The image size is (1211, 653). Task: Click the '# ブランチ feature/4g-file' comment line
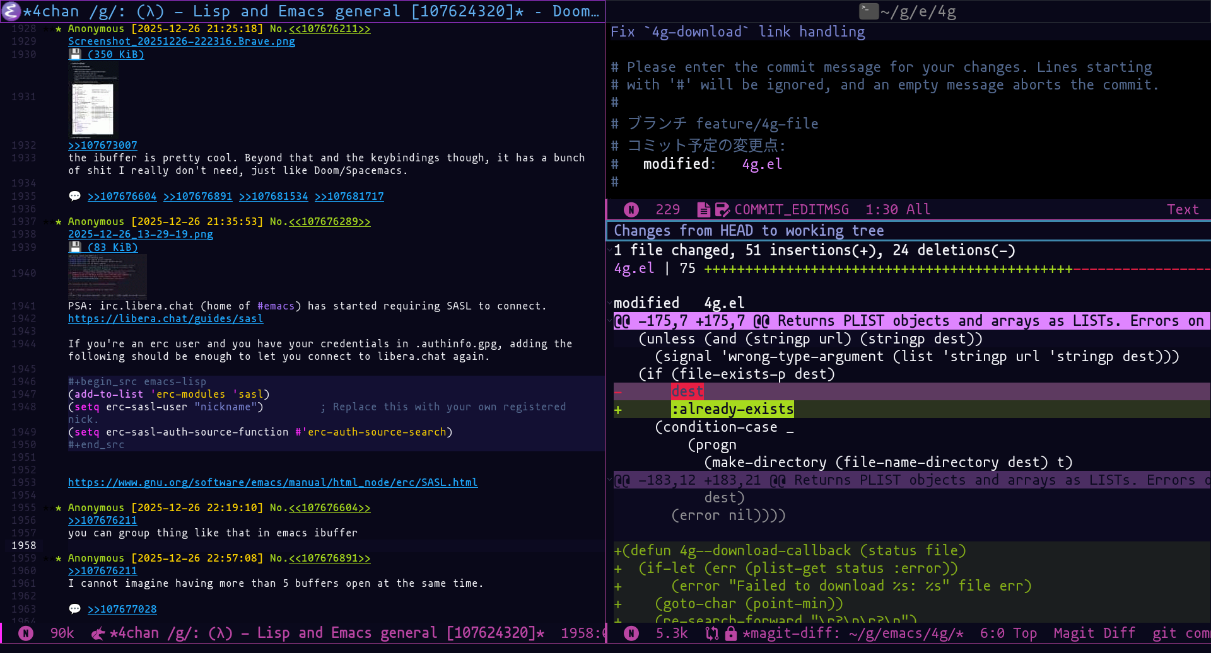(x=715, y=124)
